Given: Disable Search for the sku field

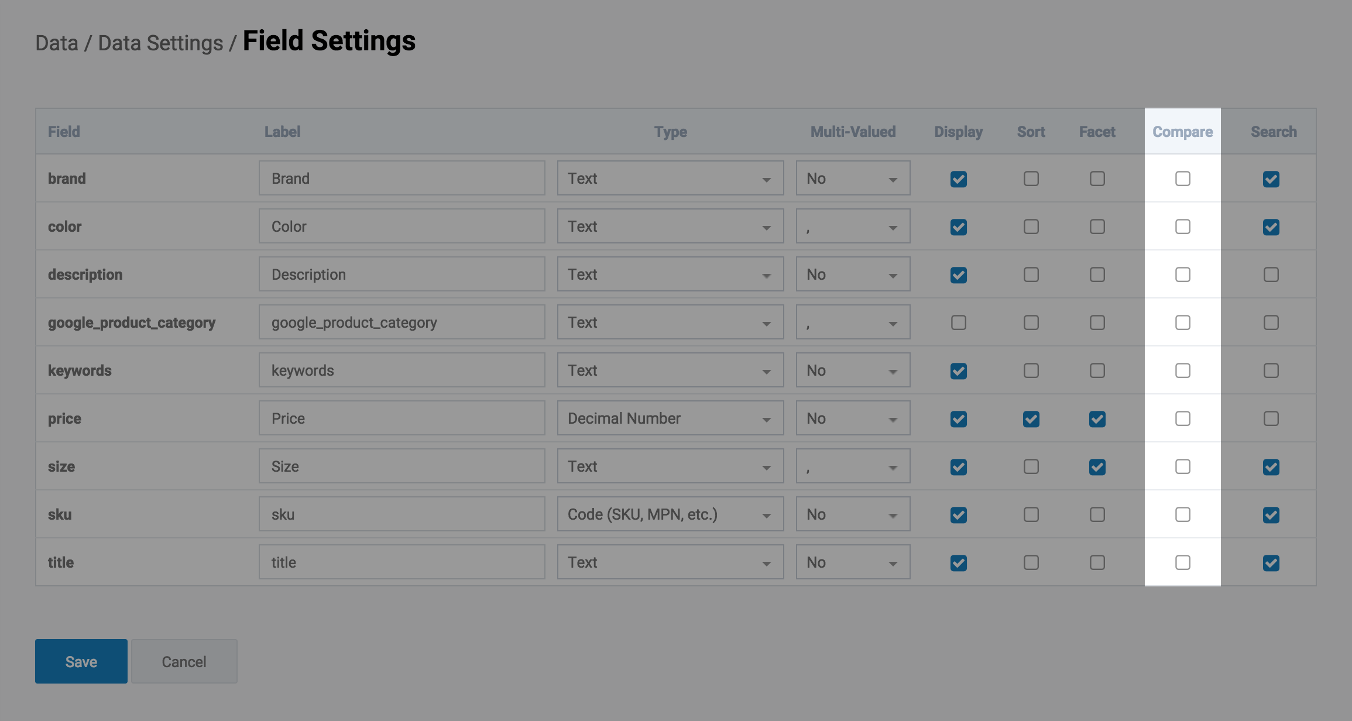Looking at the screenshot, I should click(1271, 514).
